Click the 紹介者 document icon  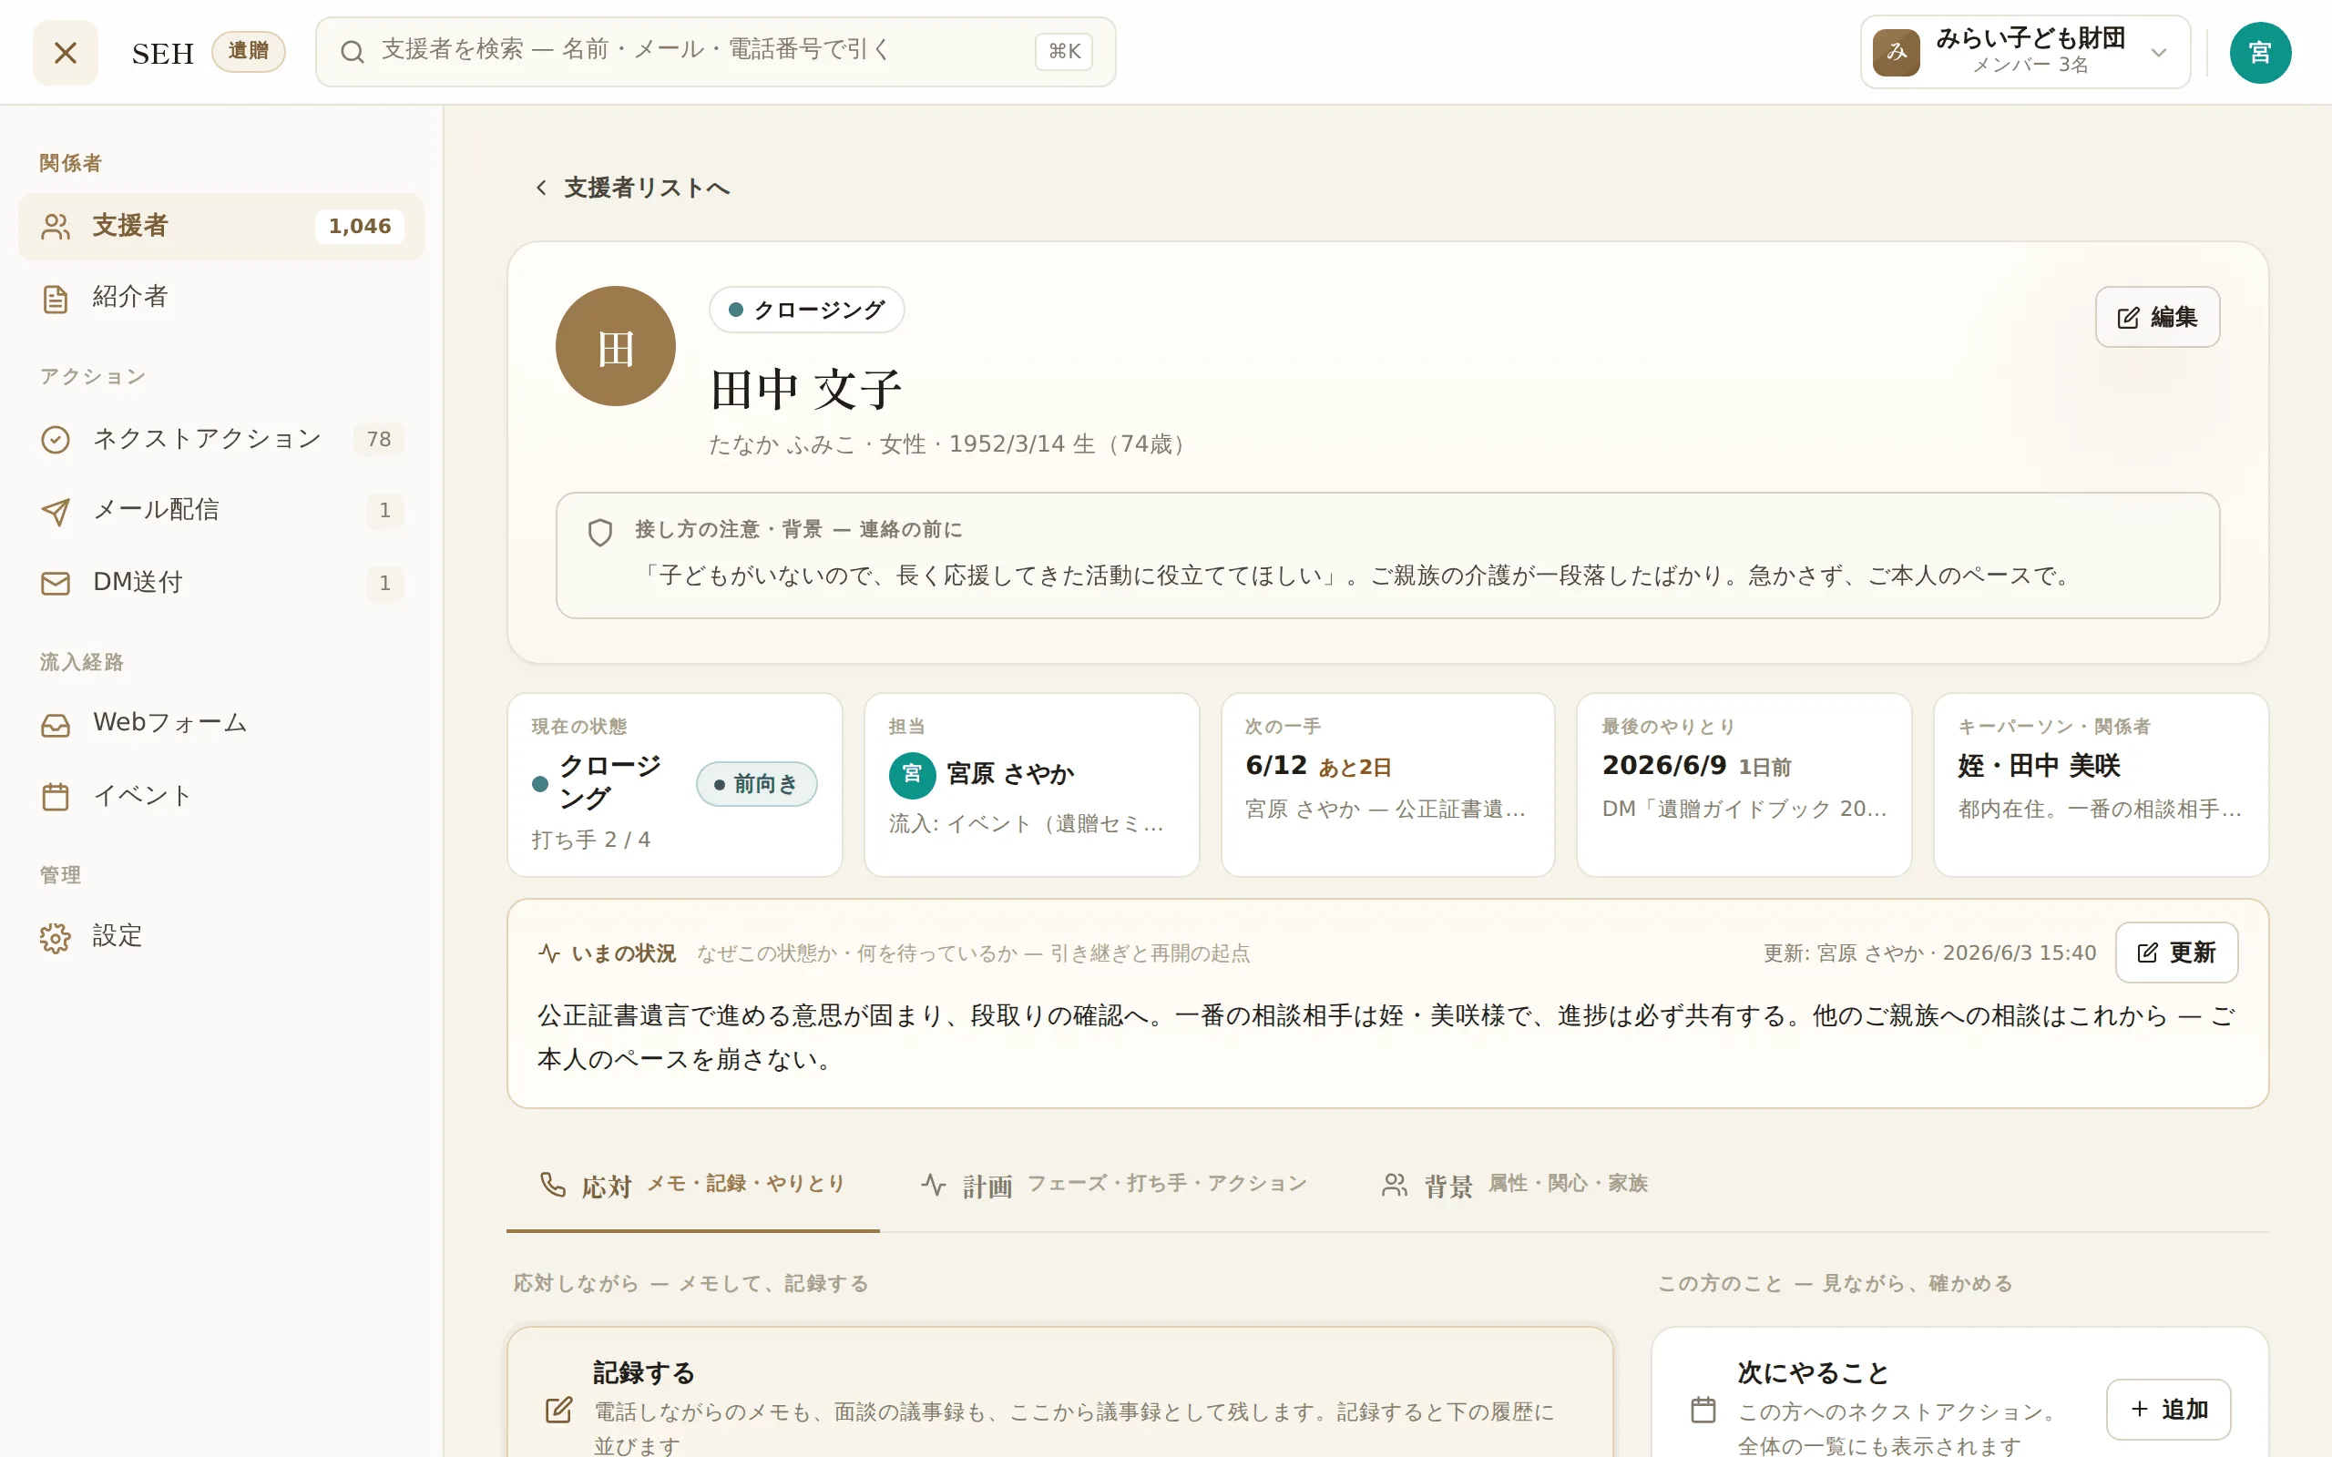(x=56, y=298)
